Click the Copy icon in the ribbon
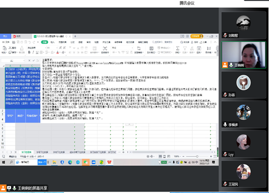269x193 pixels. coord(10,52)
